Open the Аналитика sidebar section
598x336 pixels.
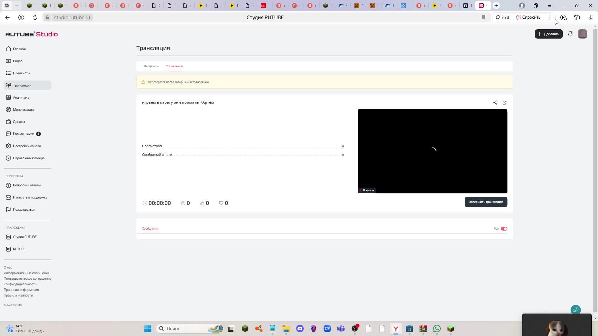(x=21, y=97)
